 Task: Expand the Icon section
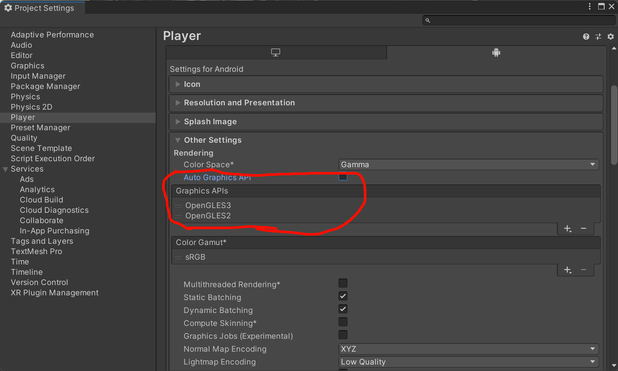tap(386, 84)
